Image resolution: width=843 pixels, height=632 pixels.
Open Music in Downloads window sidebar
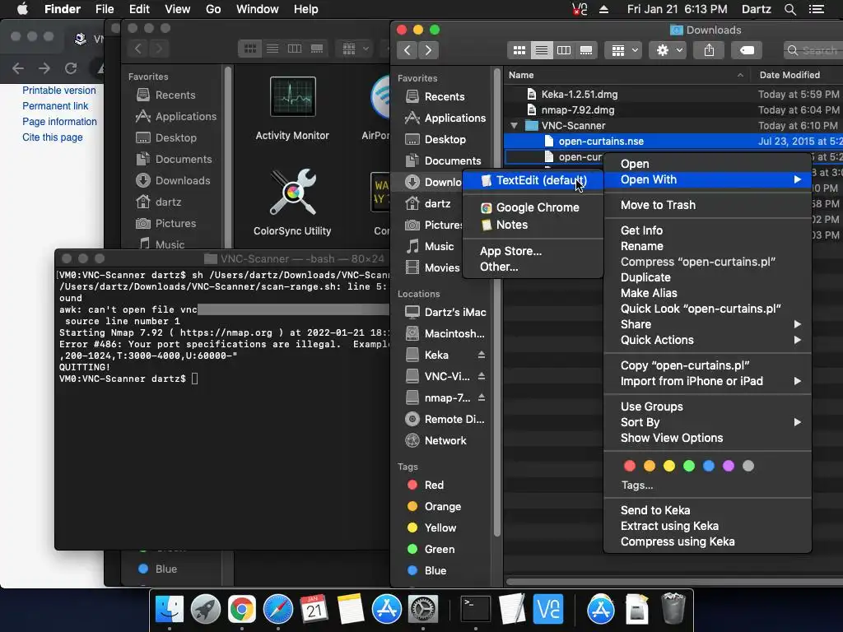(431, 247)
